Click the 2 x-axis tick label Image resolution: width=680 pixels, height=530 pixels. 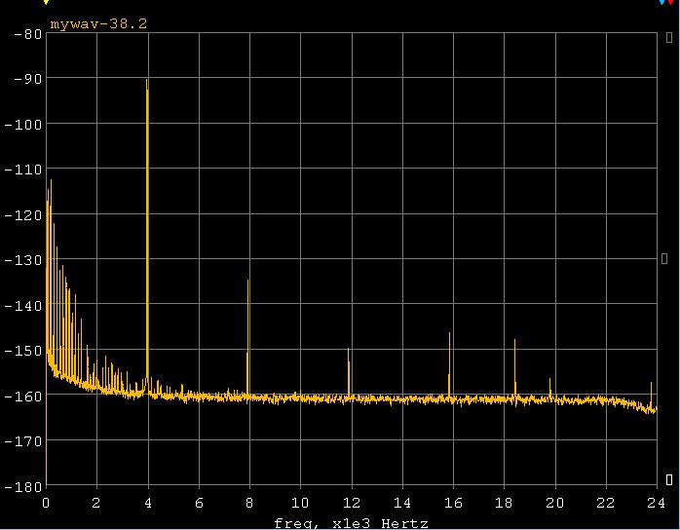pyautogui.click(x=96, y=503)
